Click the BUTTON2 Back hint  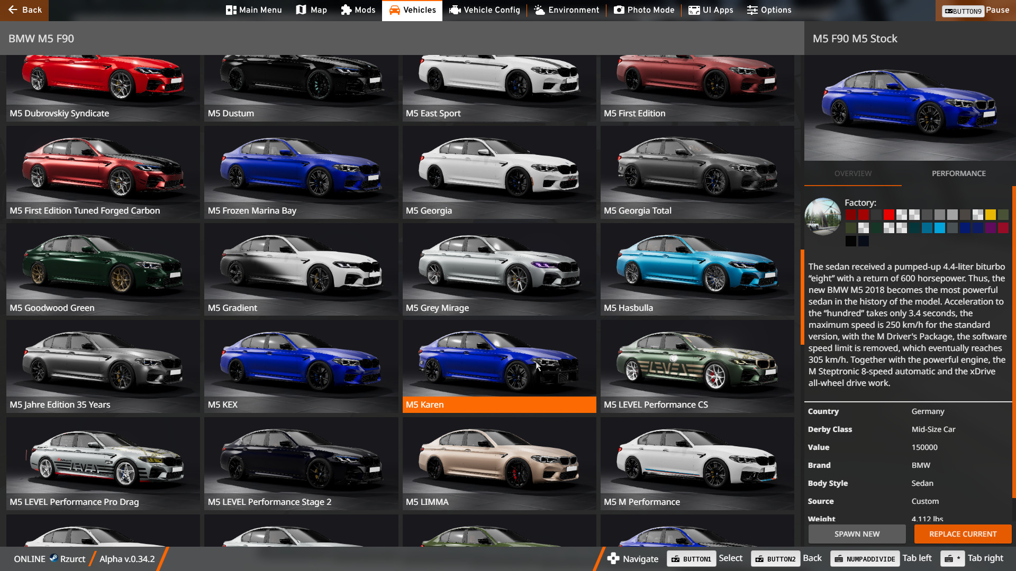click(787, 558)
